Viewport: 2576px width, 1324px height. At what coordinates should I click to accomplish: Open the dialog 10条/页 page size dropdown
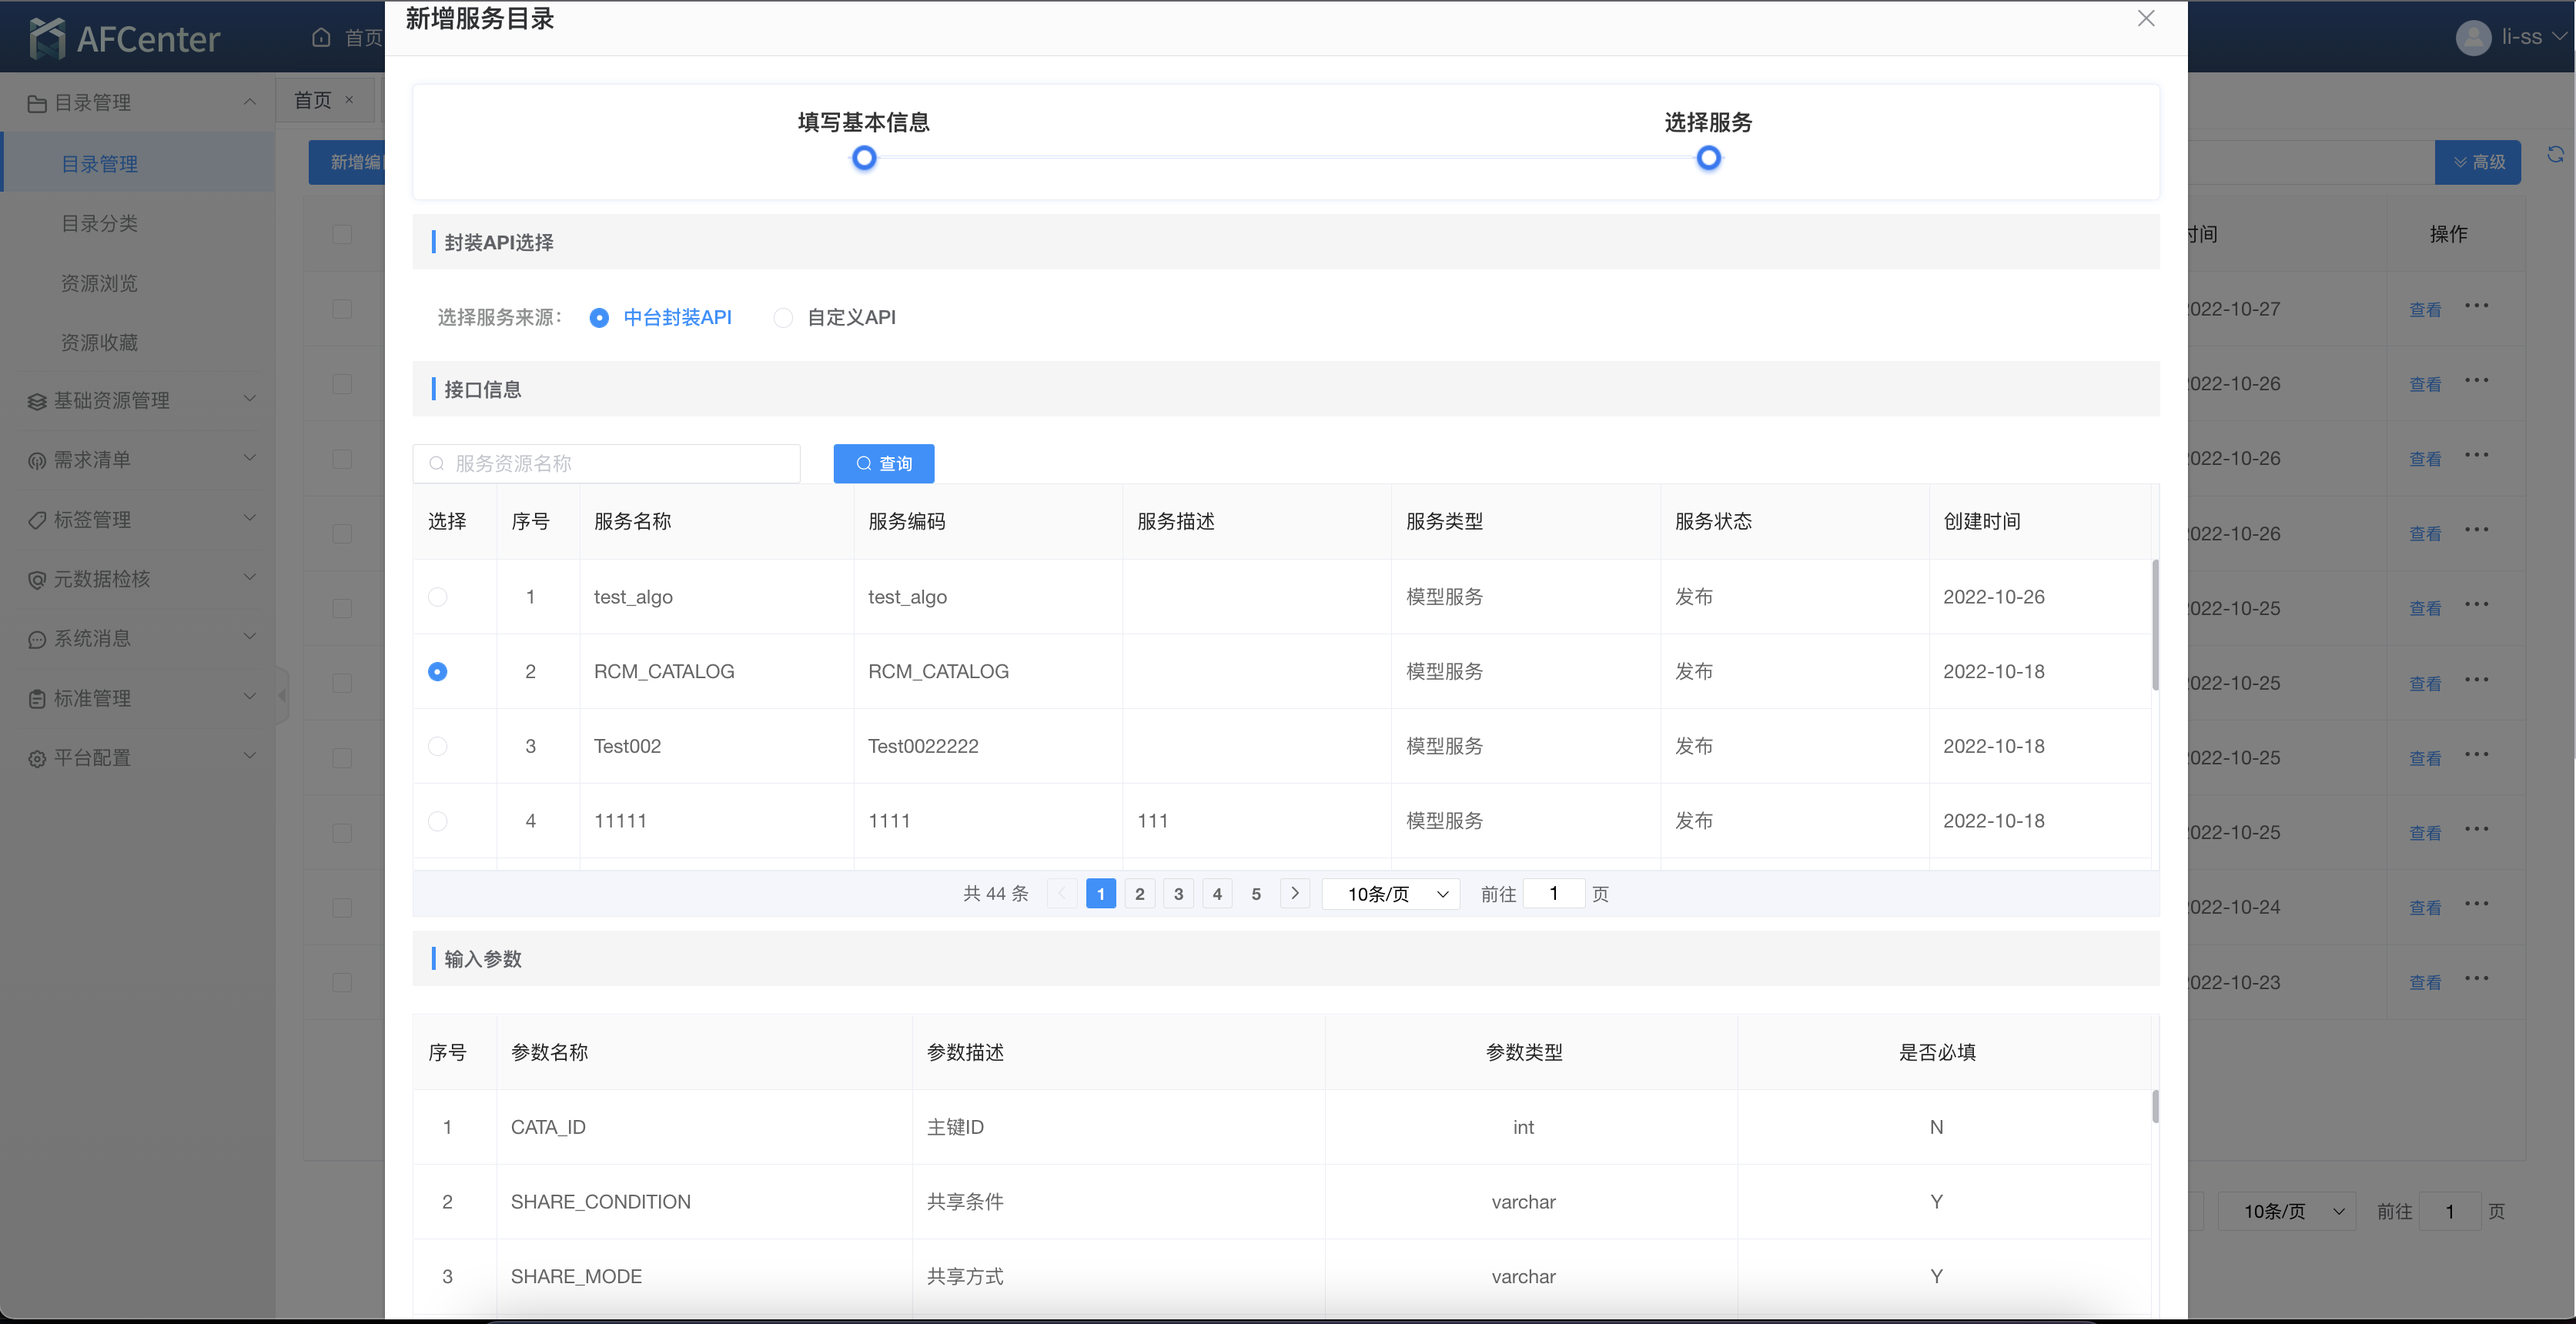(x=1391, y=894)
